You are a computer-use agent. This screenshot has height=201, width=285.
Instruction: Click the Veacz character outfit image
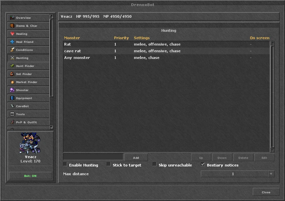30,143
